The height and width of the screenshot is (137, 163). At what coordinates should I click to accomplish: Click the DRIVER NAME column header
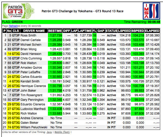click(x=34, y=31)
